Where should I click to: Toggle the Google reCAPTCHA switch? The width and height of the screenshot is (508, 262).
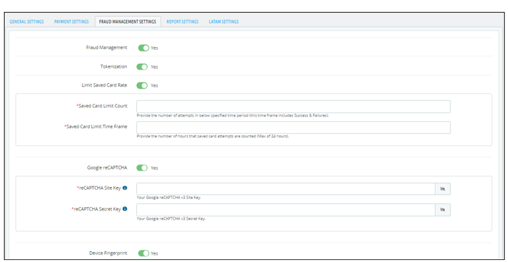(x=142, y=168)
